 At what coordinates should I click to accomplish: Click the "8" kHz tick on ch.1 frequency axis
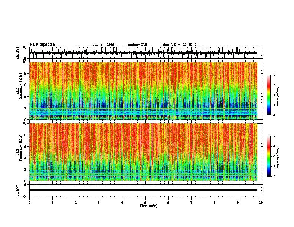click(x=26, y=73)
